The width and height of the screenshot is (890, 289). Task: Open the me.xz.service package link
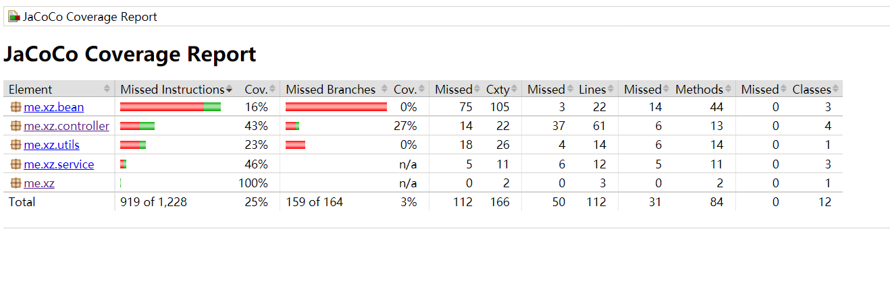click(x=59, y=164)
